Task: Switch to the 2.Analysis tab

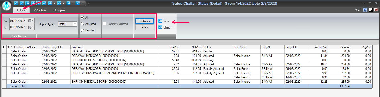Action: pos(40,10)
